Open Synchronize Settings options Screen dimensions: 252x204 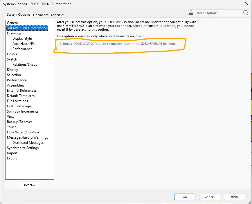[23, 148]
